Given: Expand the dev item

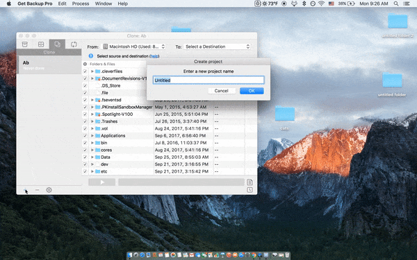Looking at the screenshot, I should [92, 164].
